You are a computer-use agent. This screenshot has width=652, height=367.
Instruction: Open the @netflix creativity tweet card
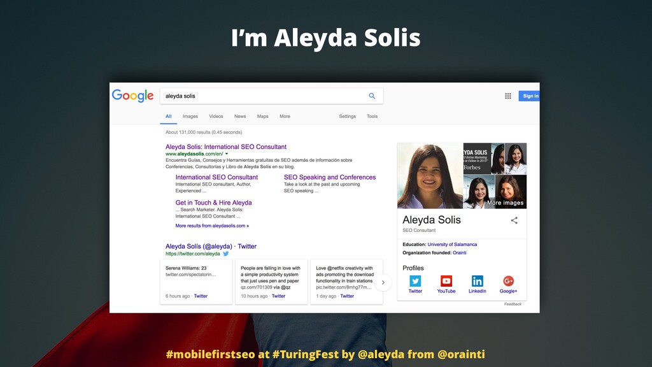click(x=347, y=282)
